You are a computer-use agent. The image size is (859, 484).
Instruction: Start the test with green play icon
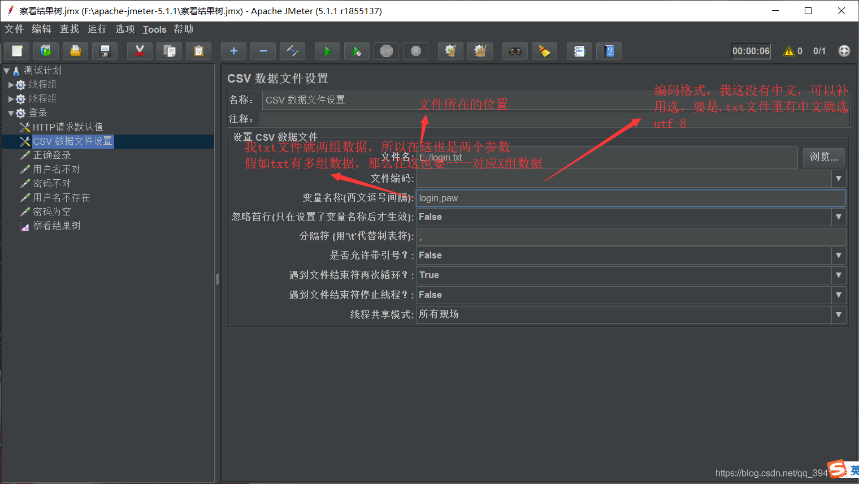click(328, 51)
